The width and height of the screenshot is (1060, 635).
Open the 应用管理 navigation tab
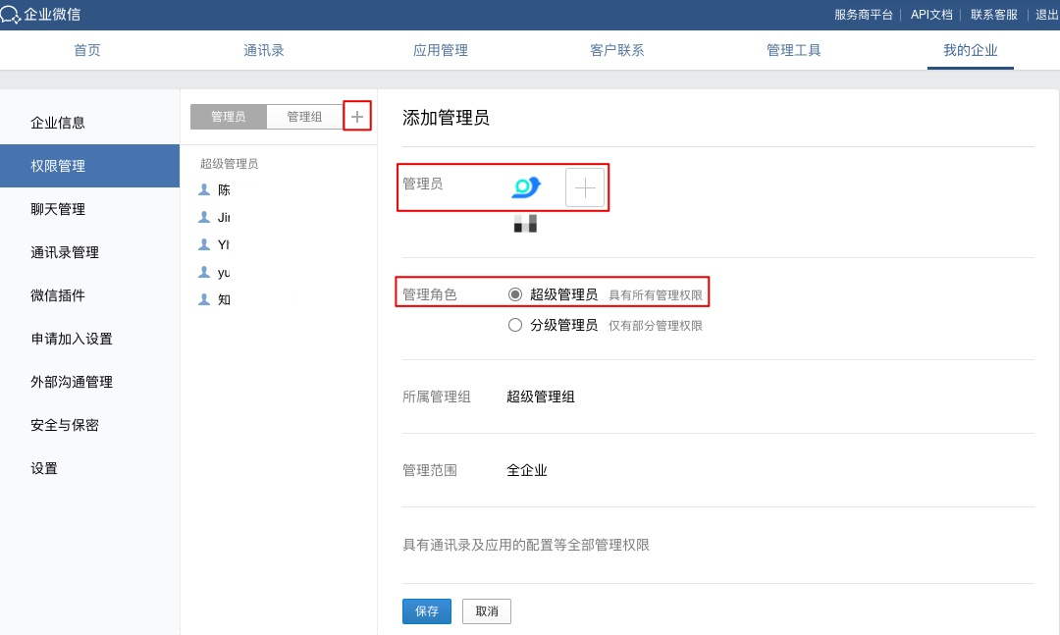pyautogui.click(x=441, y=50)
